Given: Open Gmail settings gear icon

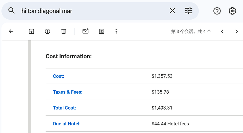Looking at the screenshot, I should [232, 11].
